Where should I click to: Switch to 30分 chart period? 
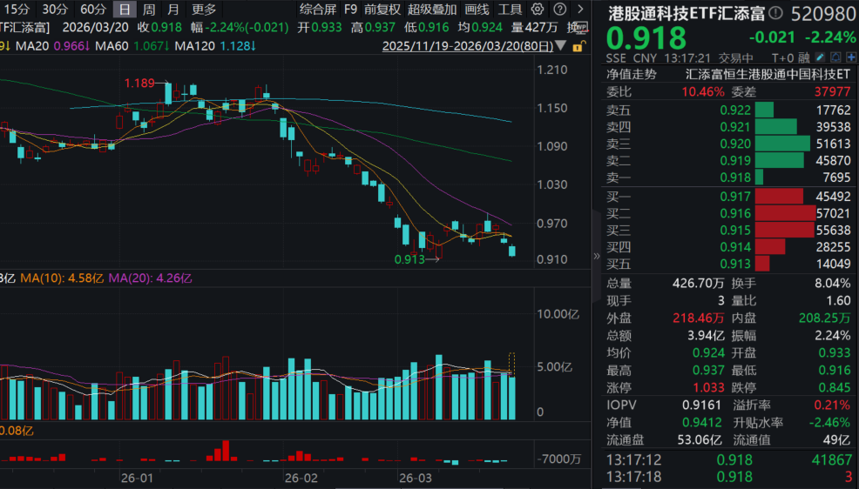pos(55,10)
